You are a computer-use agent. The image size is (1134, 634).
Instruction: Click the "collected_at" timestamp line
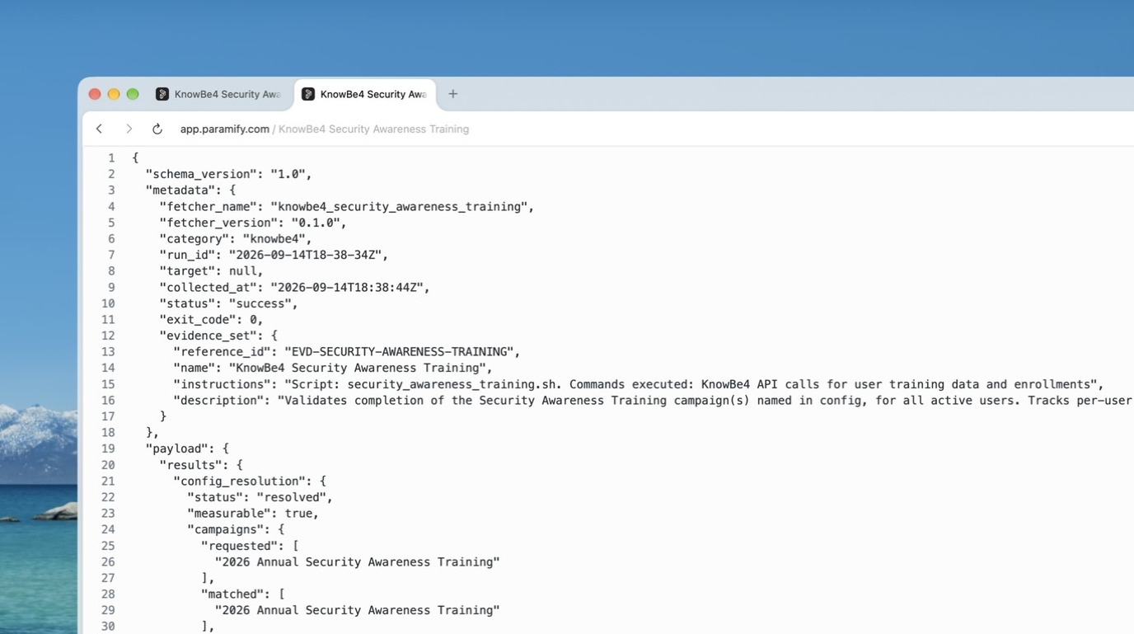294,287
